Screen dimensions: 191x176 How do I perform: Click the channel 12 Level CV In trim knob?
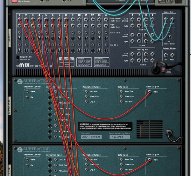coord(93,38)
